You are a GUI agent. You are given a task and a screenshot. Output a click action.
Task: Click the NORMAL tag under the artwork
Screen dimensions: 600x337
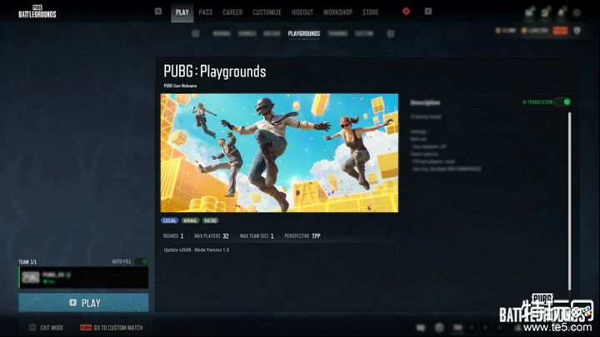tap(190, 221)
